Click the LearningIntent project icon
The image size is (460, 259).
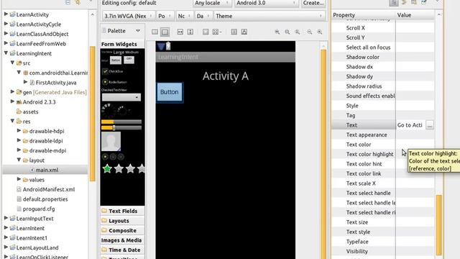13,53
